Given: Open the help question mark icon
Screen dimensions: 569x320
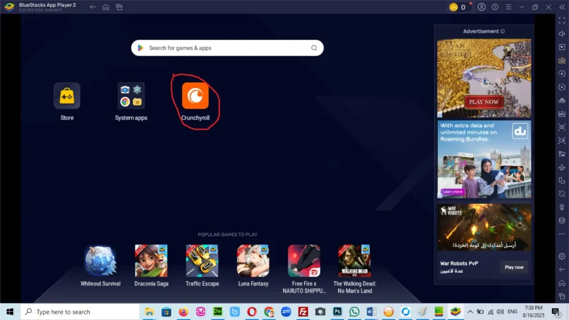Looking at the screenshot, I should (495, 7).
